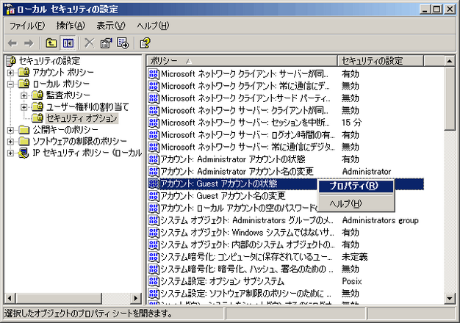Select the セキュリティ オプション tree label
The height and width of the screenshot is (323, 460).
coord(82,118)
